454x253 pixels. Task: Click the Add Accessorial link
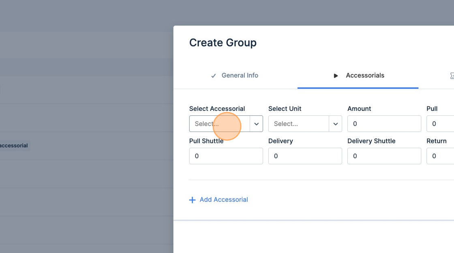pos(218,200)
